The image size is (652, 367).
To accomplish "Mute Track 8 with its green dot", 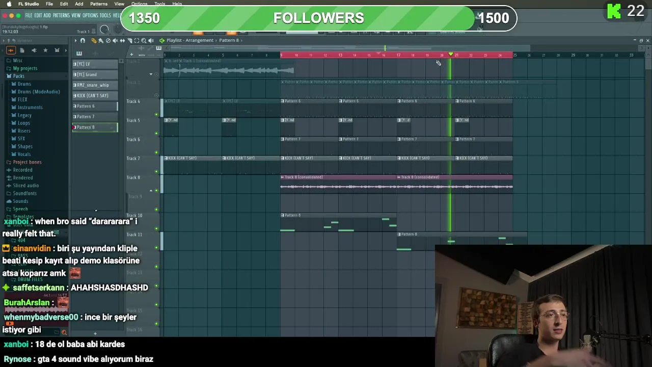I will (x=156, y=191).
